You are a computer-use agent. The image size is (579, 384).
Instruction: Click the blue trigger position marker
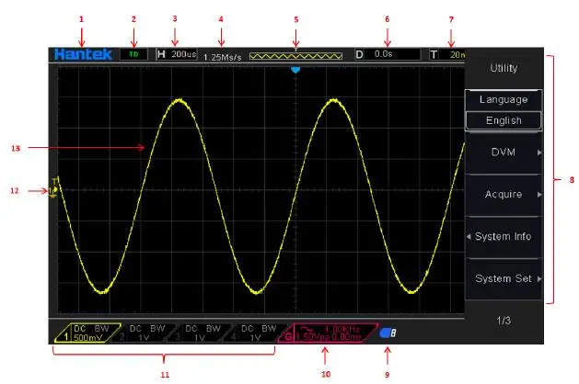[x=295, y=70]
